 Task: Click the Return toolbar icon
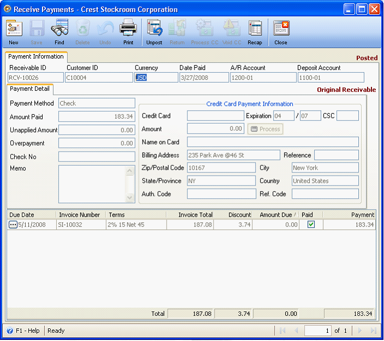point(178,28)
